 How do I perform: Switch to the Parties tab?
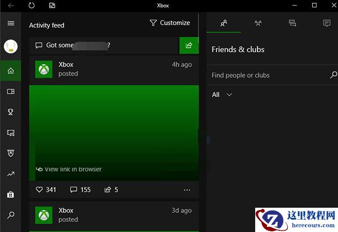point(258,23)
